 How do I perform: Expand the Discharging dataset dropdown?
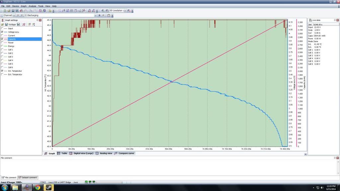(x=96, y=15)
